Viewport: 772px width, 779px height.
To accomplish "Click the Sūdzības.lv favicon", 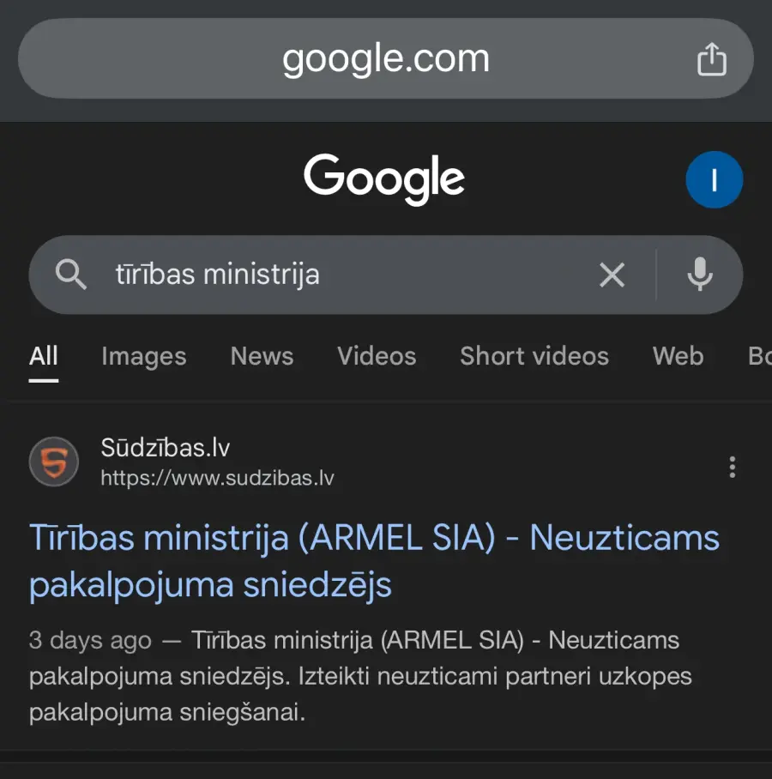I will (x=54, y=462).
